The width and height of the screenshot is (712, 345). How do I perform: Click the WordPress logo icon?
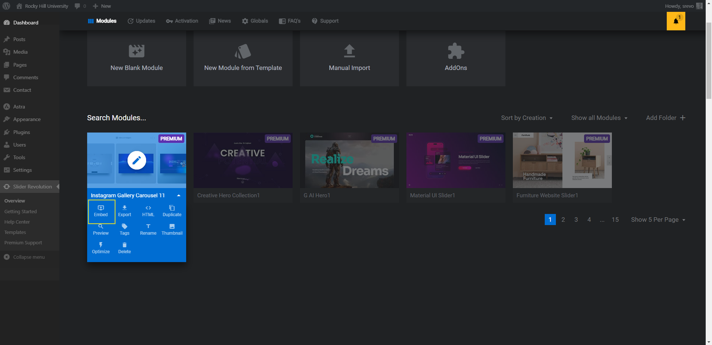coord(6,6)
